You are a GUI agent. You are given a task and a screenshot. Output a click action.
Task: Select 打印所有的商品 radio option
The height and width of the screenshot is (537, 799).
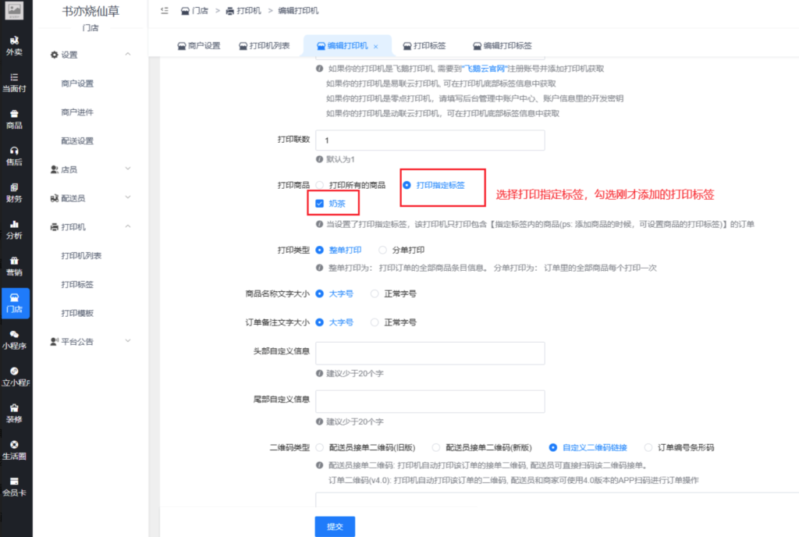point(320,186)
